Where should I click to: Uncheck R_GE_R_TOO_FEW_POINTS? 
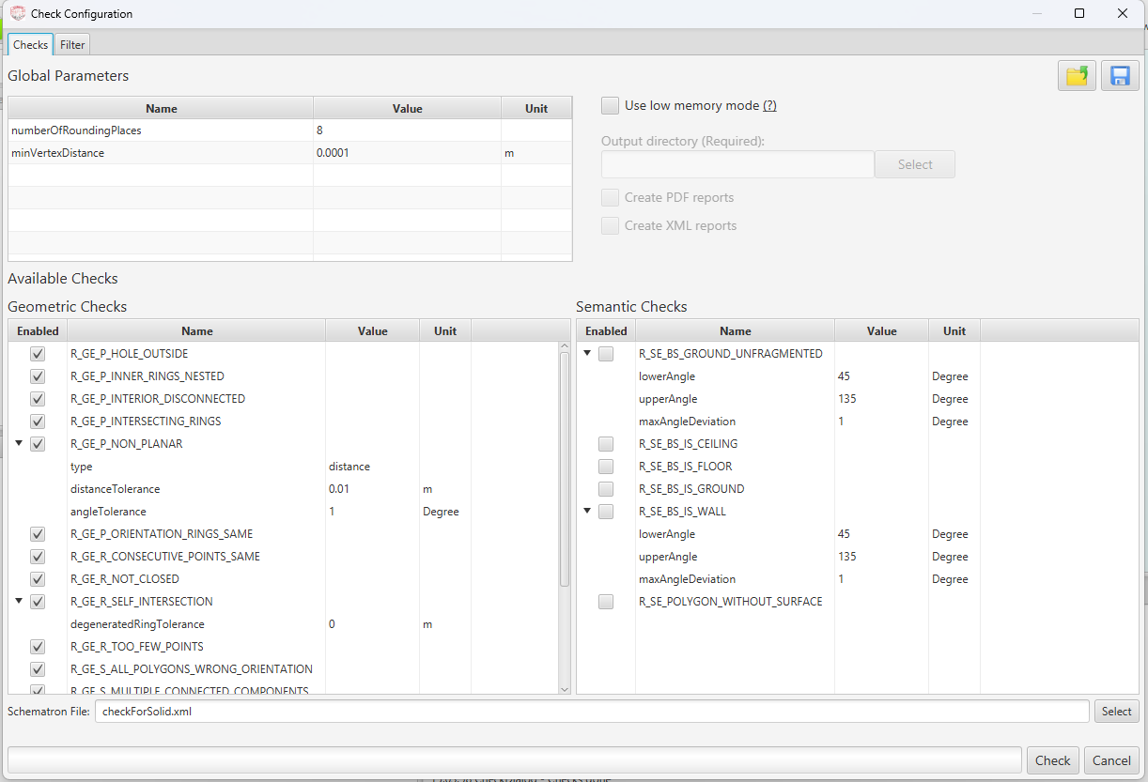pyautogui.click(x=38, y=647)
